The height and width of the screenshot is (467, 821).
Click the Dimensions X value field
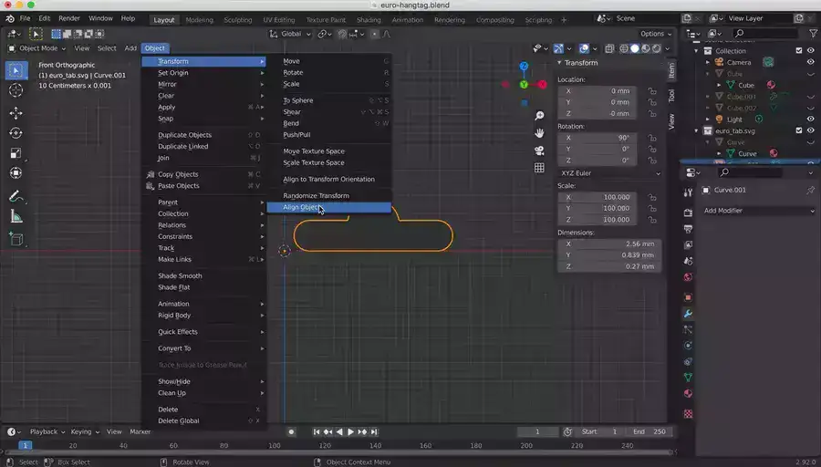609,244
